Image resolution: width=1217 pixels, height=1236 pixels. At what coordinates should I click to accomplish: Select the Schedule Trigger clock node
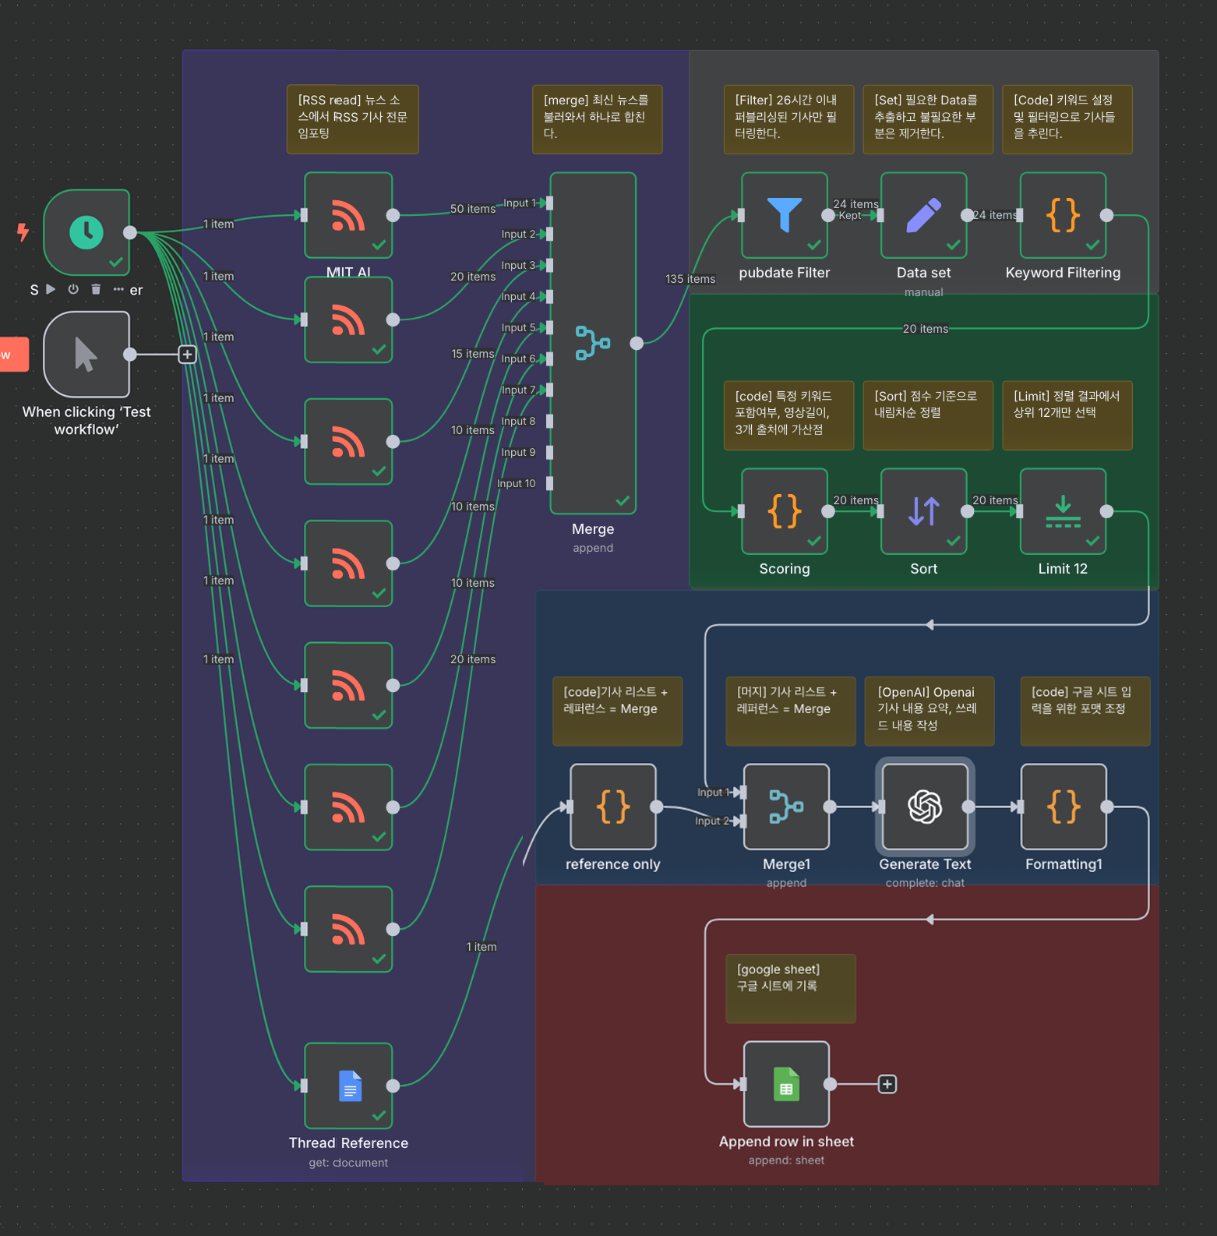86,232
